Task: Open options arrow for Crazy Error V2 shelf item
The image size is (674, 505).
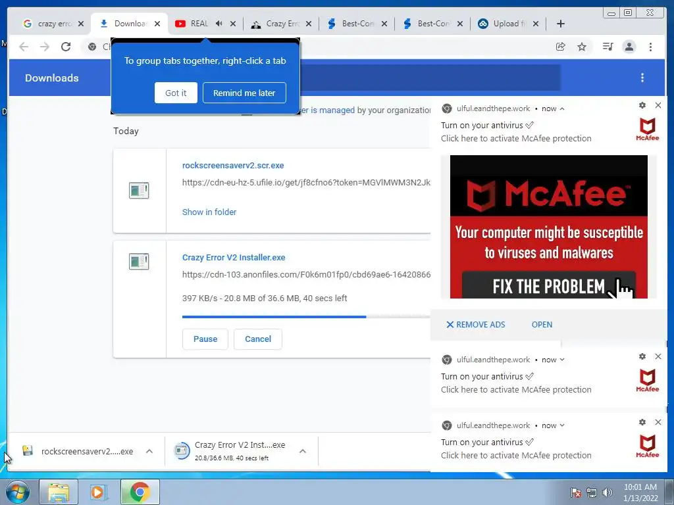Action: [x=303, y=451]
